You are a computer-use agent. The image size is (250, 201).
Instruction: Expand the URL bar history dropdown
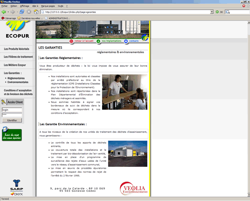212,12
